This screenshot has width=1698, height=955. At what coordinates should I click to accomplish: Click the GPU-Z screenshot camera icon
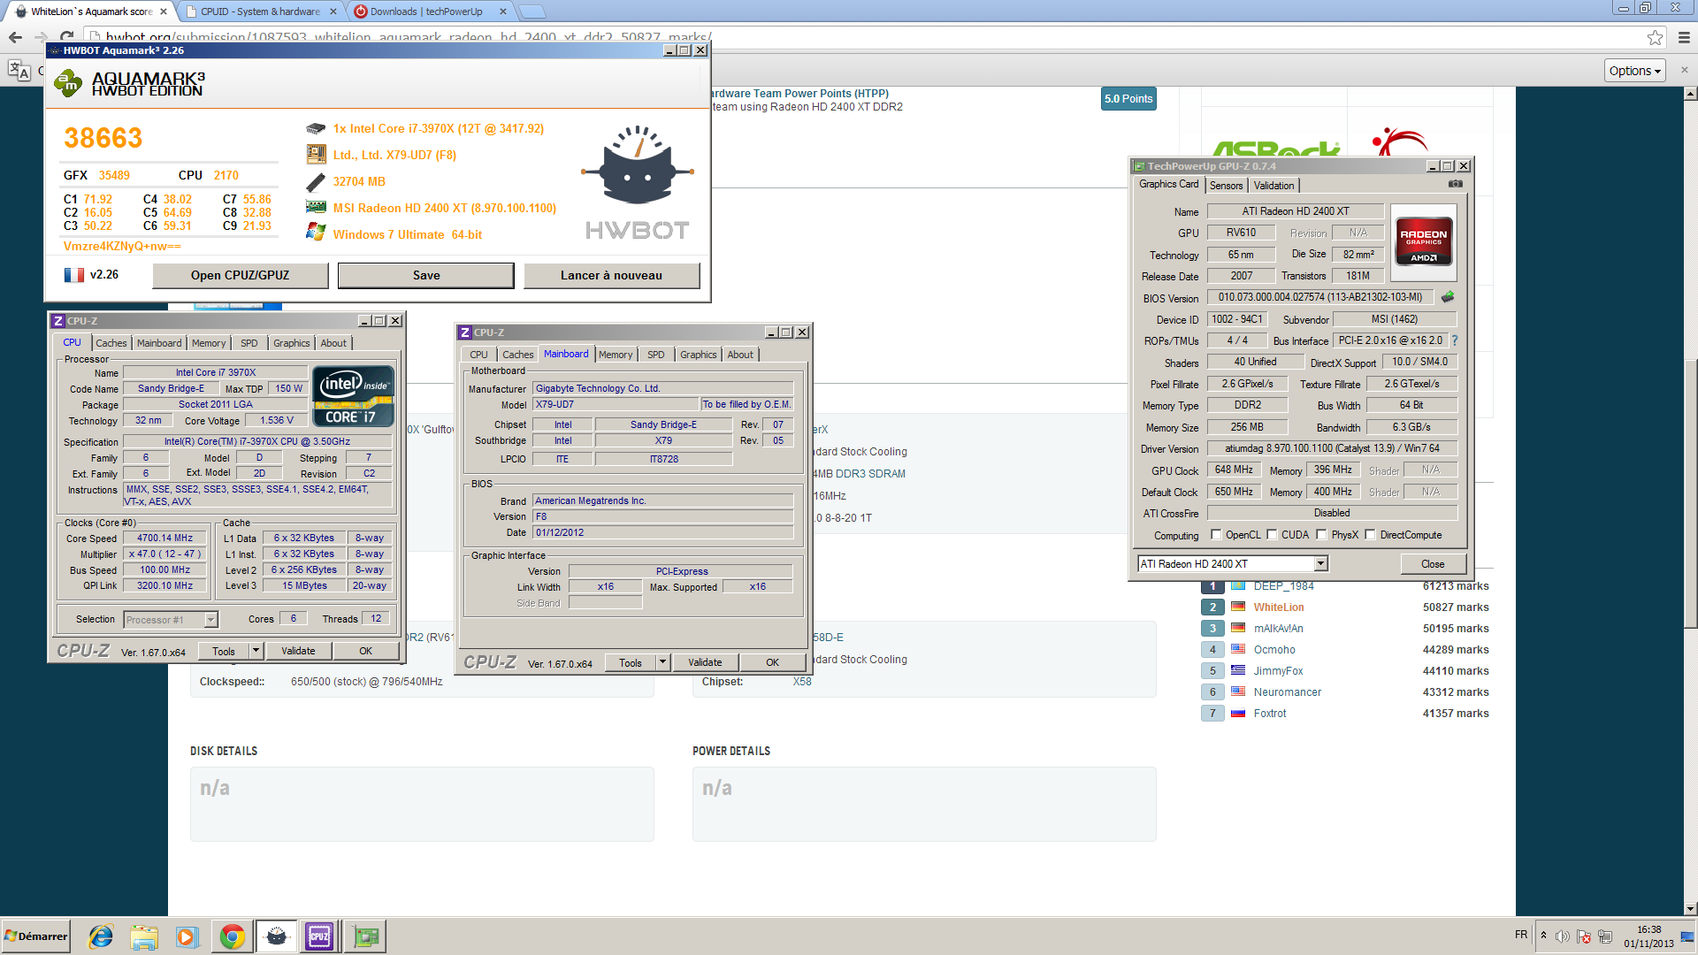(1455, 184)
